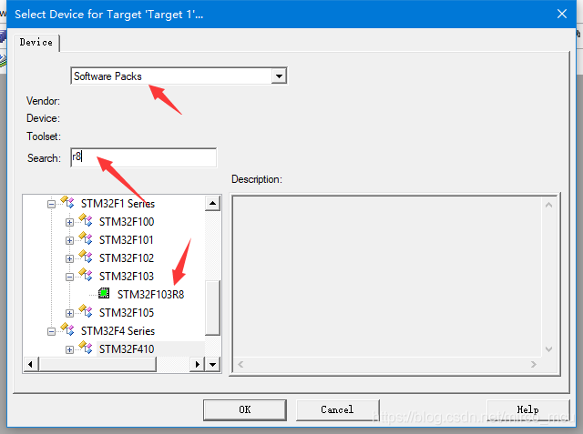
Task: Click the STM32F101 group icon
Action: 86,238
